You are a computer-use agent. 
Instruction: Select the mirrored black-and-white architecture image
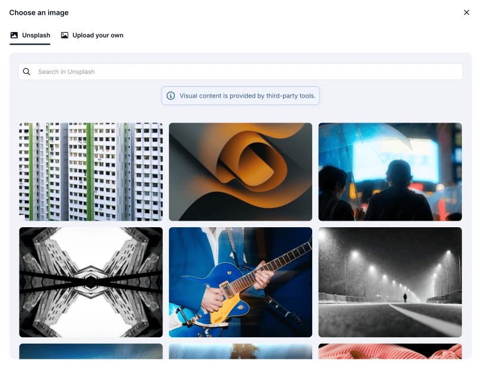[90, 281]
